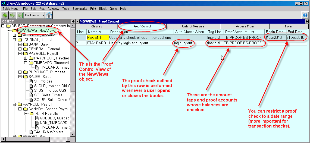Screen dimensions: 310x143
Task: Click tree pane horizontal scrollbar right arrow
Action: (68, 139)
